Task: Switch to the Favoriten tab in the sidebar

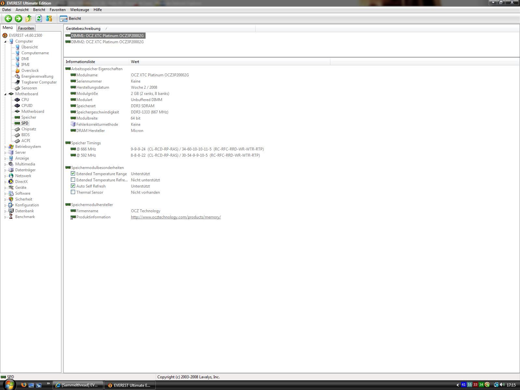Action: pos(26,28)
